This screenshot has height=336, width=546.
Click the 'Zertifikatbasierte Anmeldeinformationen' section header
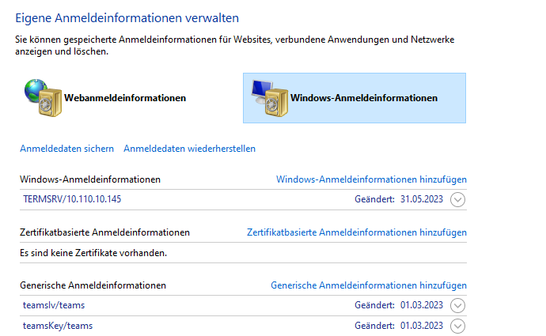point(104,232)
